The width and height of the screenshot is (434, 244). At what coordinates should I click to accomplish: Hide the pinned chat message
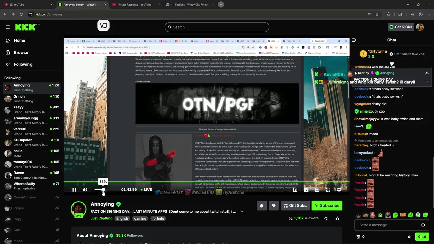point(427,73)
